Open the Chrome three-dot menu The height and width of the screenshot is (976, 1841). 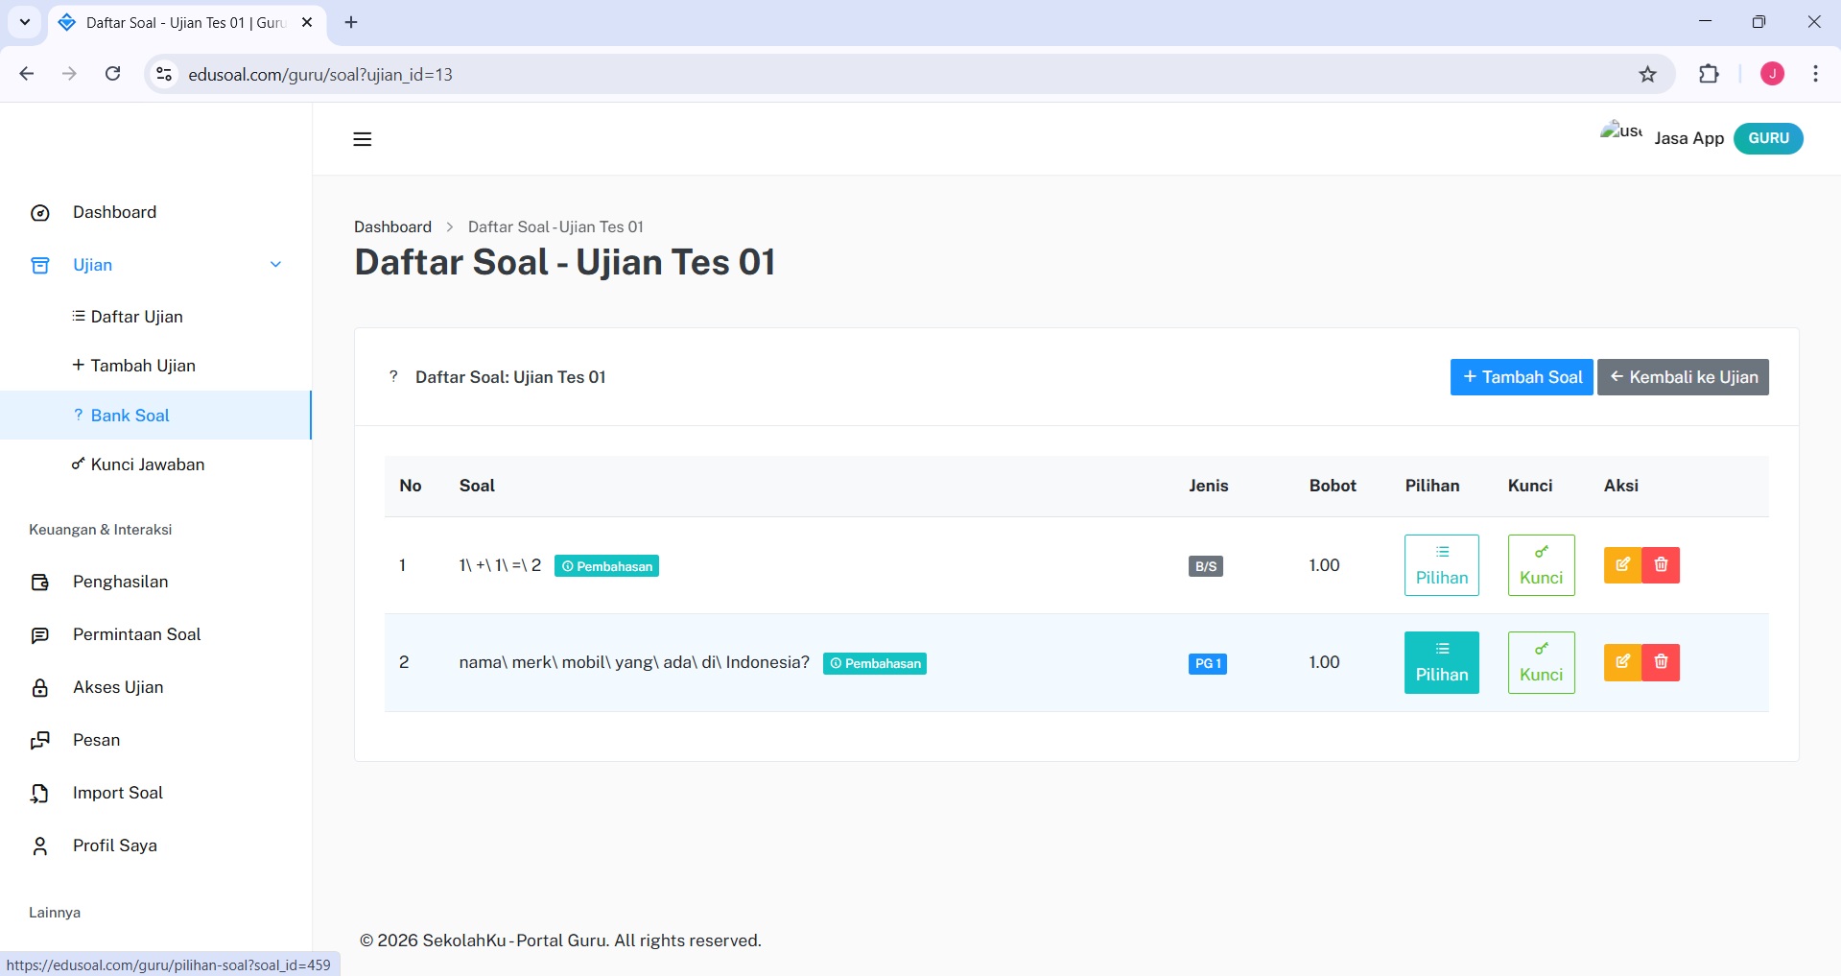pos(1815,75)
